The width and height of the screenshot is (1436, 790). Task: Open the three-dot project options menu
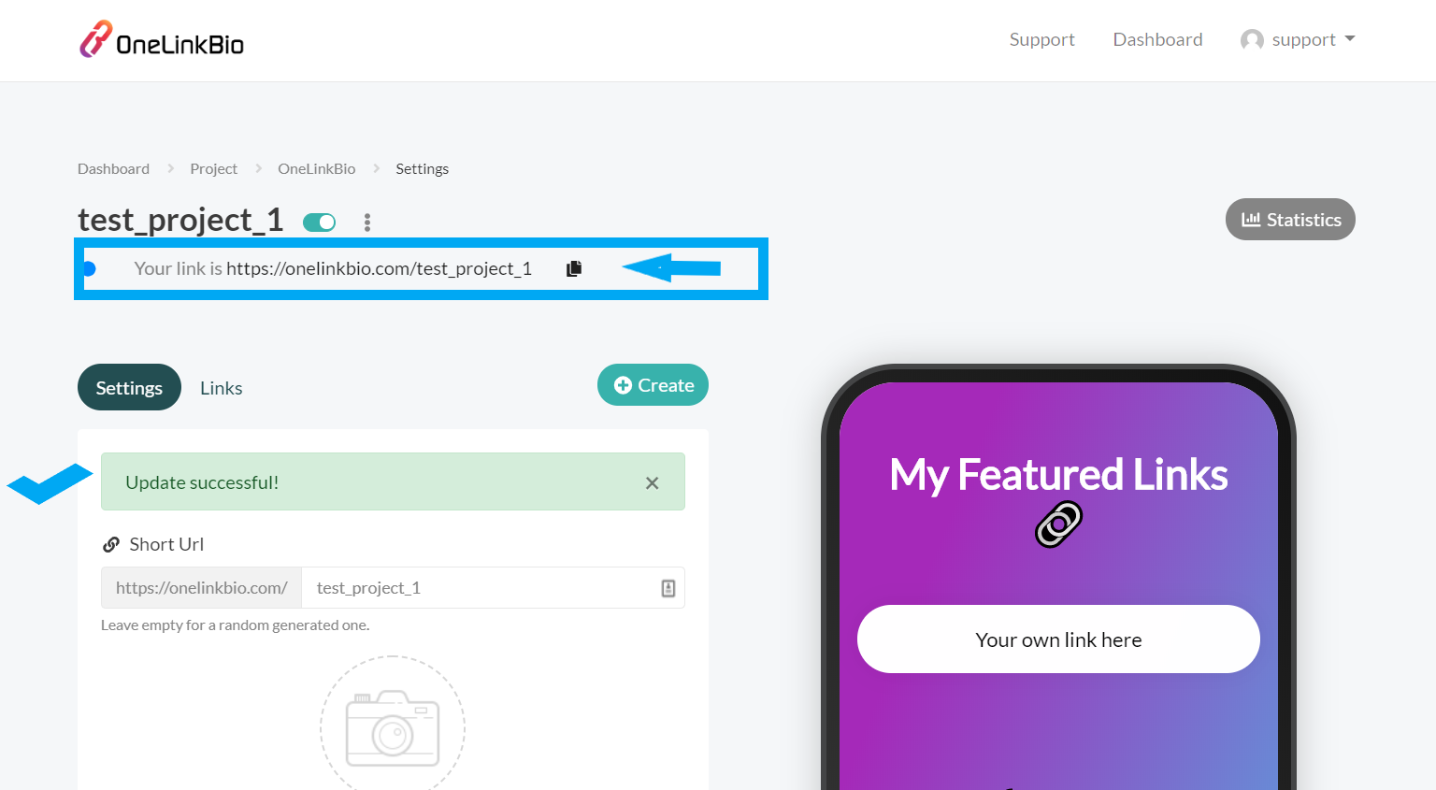[367, 222]
